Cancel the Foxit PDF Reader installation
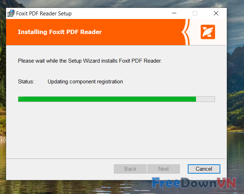This screenshot has height=194, width=244. (x=204, y=169)
